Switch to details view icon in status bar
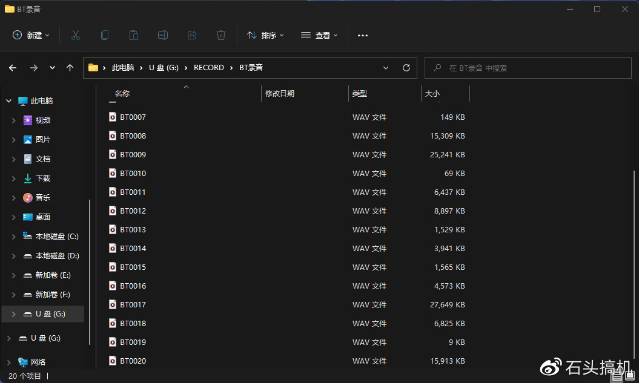Viewport: 639px width, 383px height. tap(617, 376)
